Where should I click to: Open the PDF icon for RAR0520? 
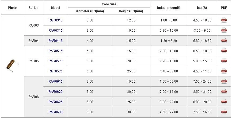click(x=224, y=61)
